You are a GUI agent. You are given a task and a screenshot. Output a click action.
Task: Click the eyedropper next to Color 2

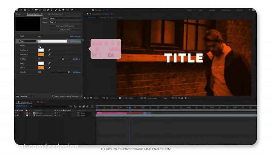point(49,68)
